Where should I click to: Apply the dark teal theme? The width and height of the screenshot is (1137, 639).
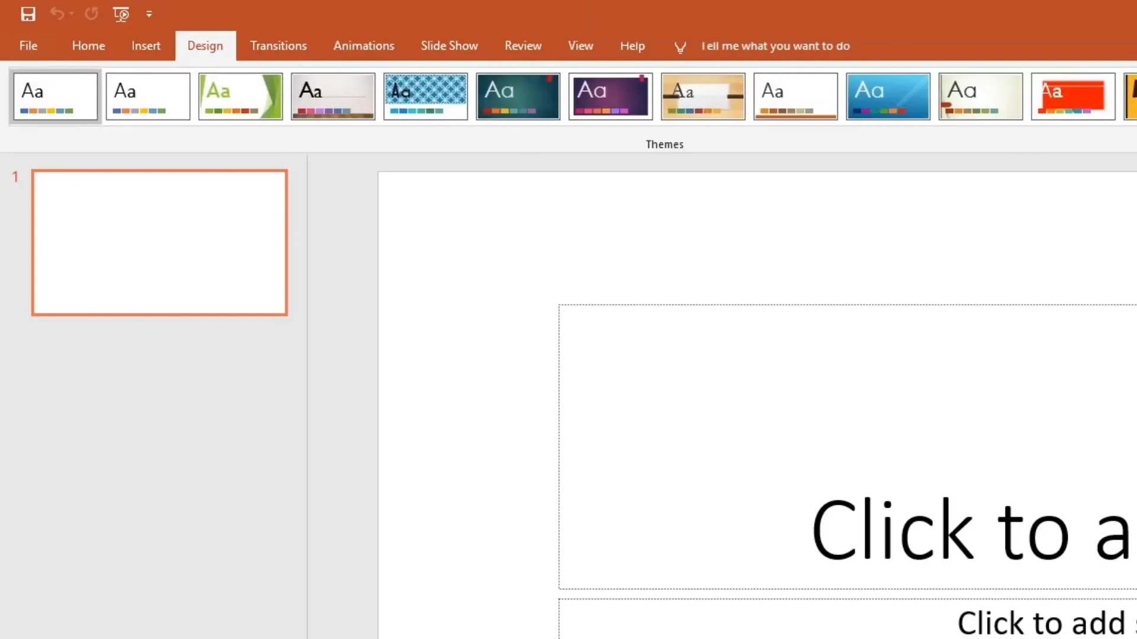[518, 96]
